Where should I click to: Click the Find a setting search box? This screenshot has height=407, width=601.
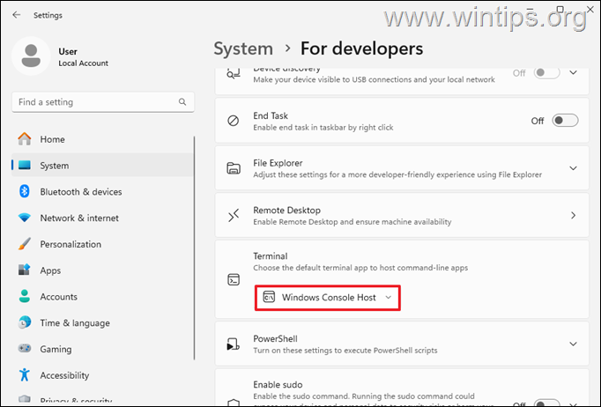click(103, 102)
